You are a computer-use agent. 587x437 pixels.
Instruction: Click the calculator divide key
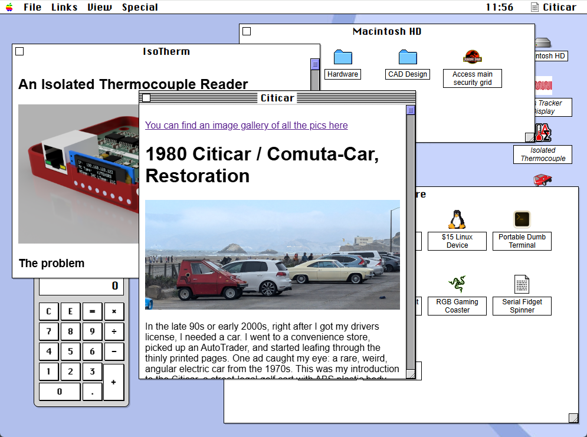(x=114, y=331)
